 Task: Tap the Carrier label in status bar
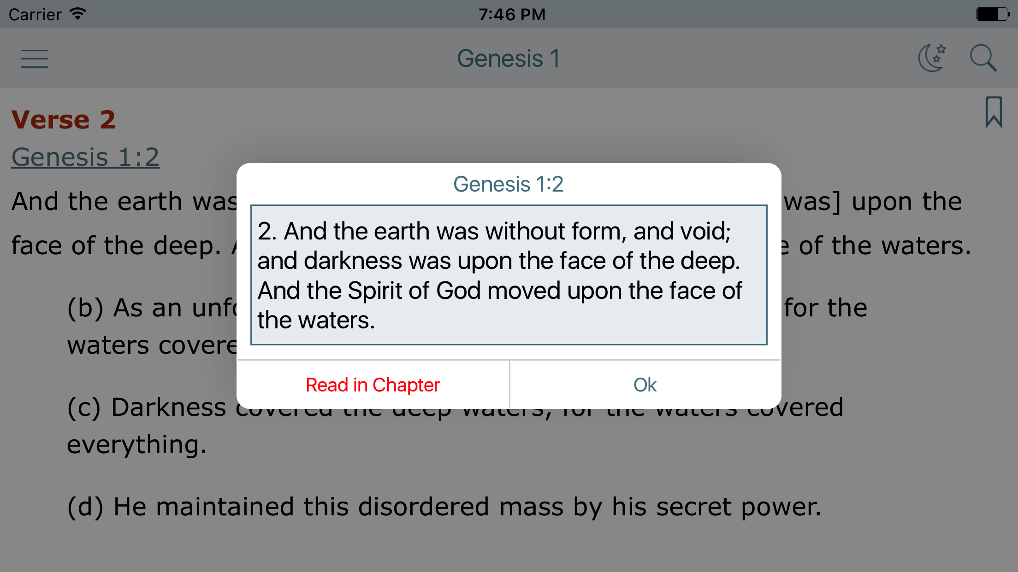[35, 15]
